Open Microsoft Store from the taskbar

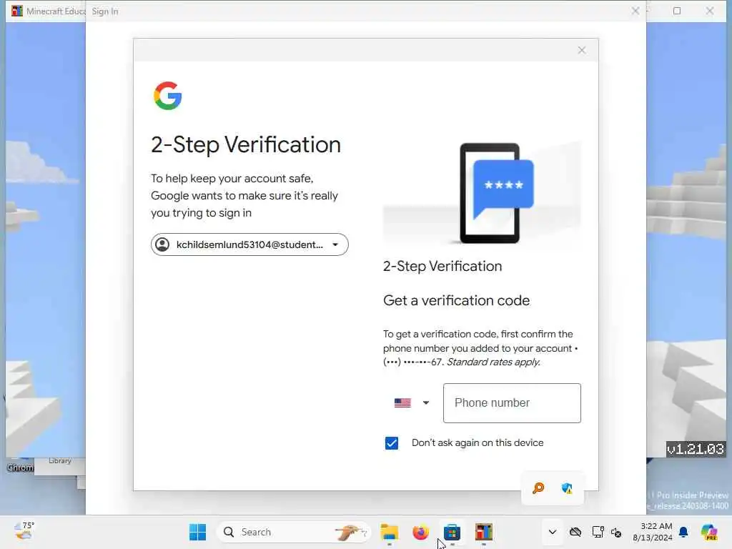click(452, 532)
